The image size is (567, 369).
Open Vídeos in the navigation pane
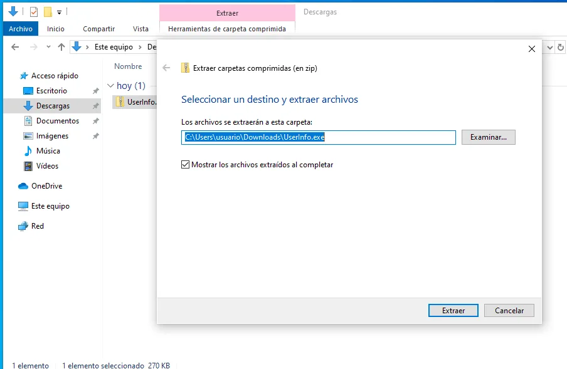[47, 166]
